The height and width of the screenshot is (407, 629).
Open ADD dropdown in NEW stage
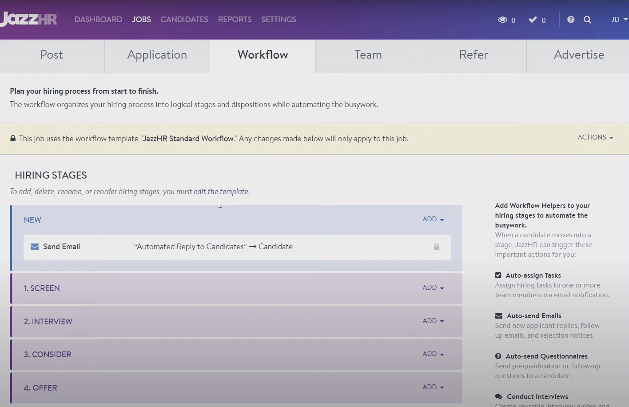(433, 219)
